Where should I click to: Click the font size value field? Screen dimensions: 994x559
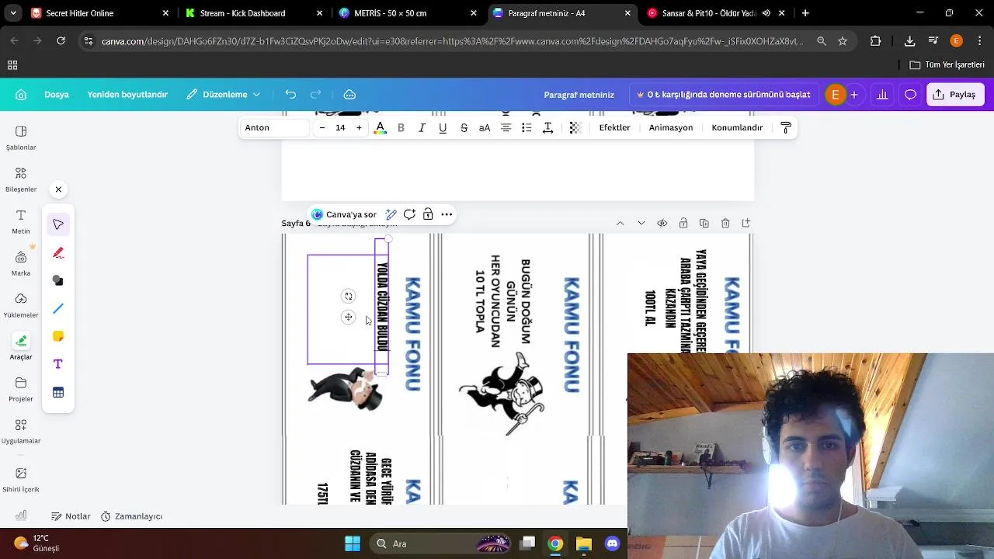tap(340, 127)
